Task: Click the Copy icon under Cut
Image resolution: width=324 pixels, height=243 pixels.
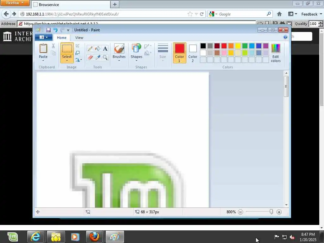Action: [53, 53]
